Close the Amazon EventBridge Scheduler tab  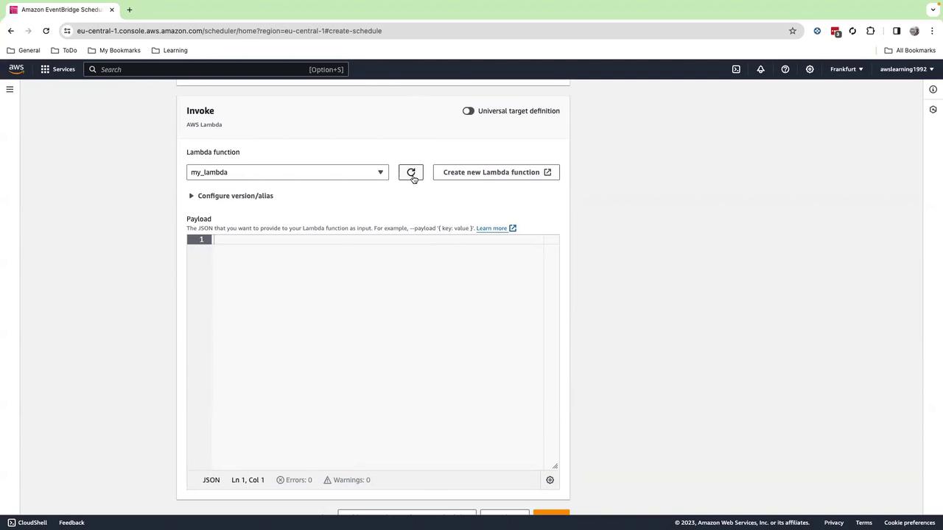[112, 10]
